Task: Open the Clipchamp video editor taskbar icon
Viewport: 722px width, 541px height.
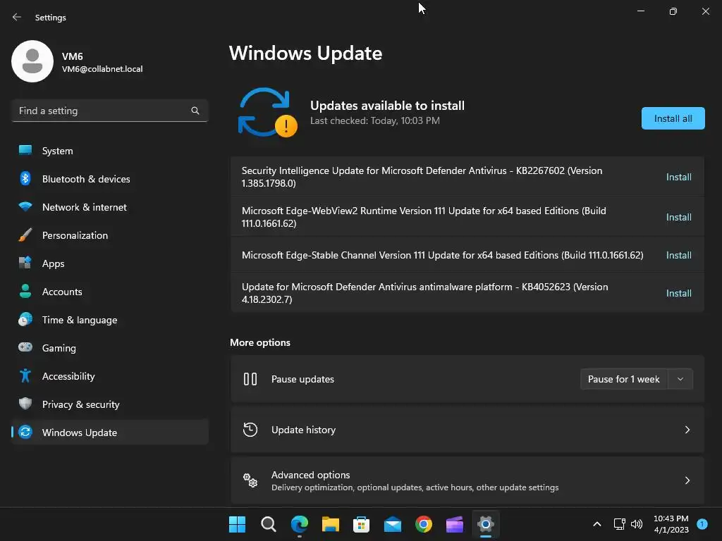Action: [x=455, y=524]
